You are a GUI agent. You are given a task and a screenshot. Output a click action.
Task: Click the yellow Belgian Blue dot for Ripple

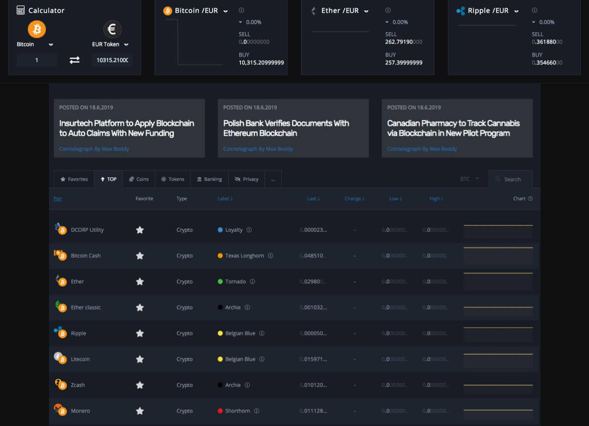point(220,333)
